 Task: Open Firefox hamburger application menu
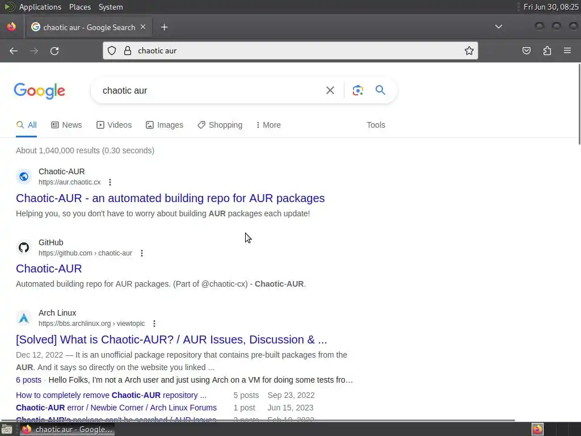[x=567, y=51]
